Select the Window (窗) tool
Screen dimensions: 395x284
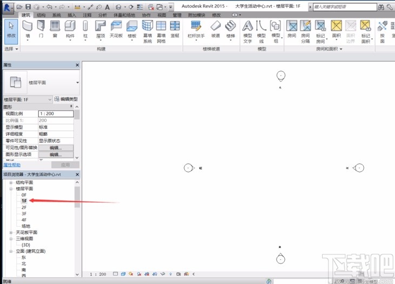tap(55, 29)
